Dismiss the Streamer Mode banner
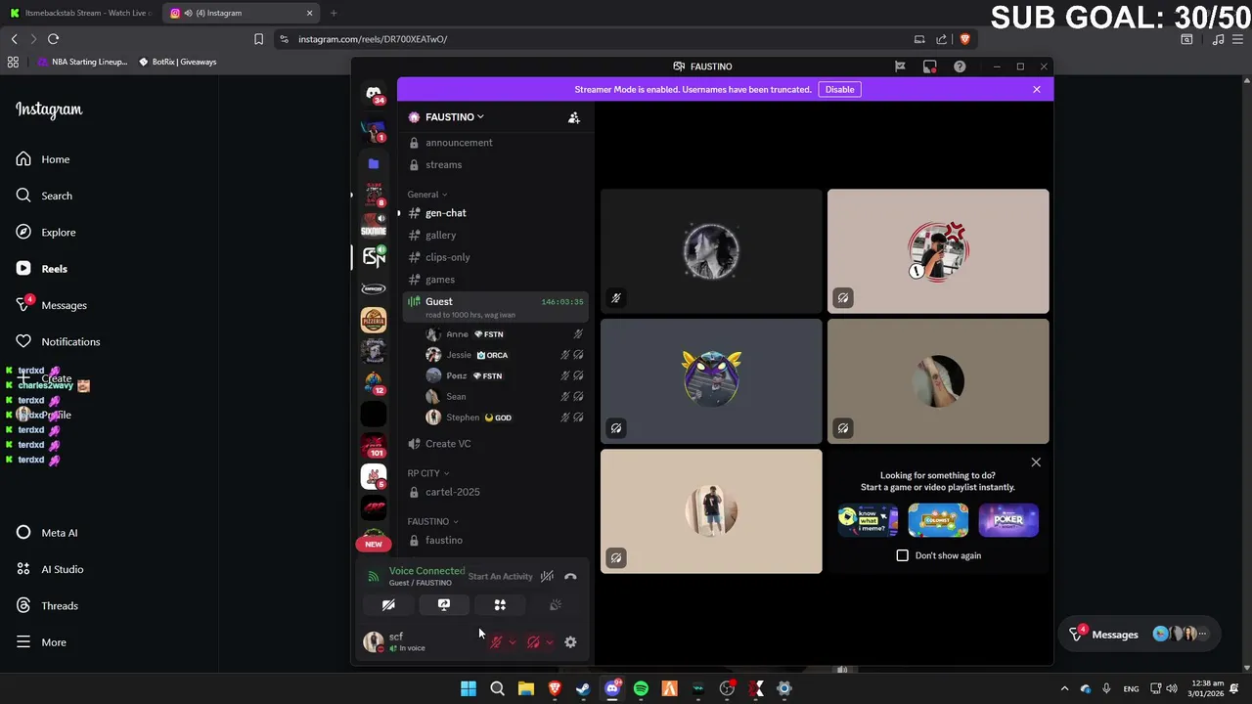The height and width of the screenshot is (704, 1252). click(1037, 89)
